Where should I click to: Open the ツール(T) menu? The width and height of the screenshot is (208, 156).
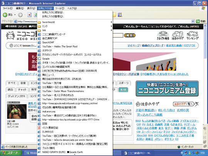(x=60, y=8)
